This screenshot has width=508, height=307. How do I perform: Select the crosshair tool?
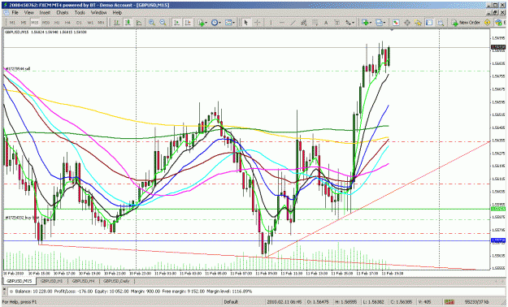click(257, 23)
